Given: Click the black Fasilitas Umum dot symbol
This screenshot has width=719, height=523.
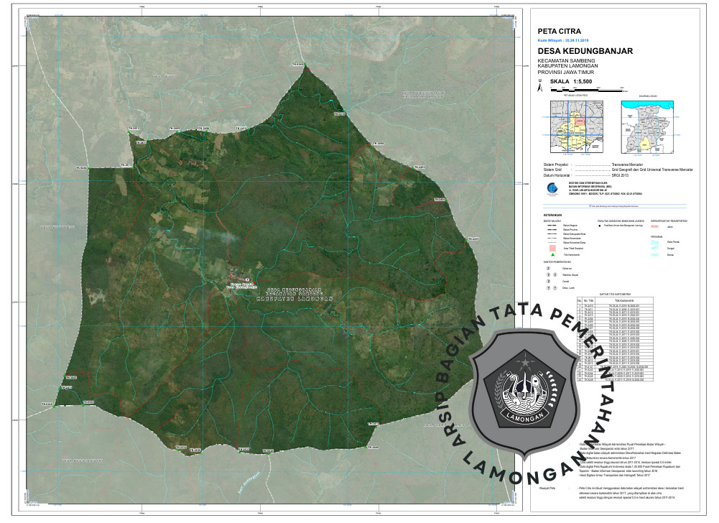Looking at the screenshot, I should (600, 225).
